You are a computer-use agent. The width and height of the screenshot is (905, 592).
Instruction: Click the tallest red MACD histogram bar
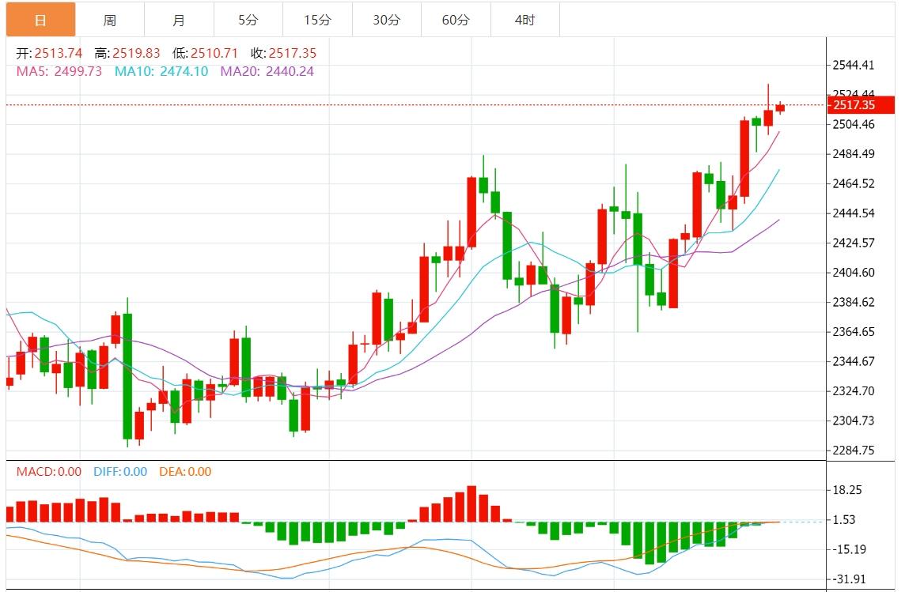[x=471, y=503]
